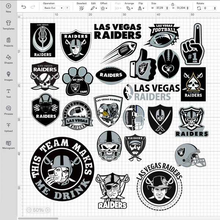Click the 50% zoom level label
Image resolution: width=220 pixels, height=220 pixels.
coord(38,210)
